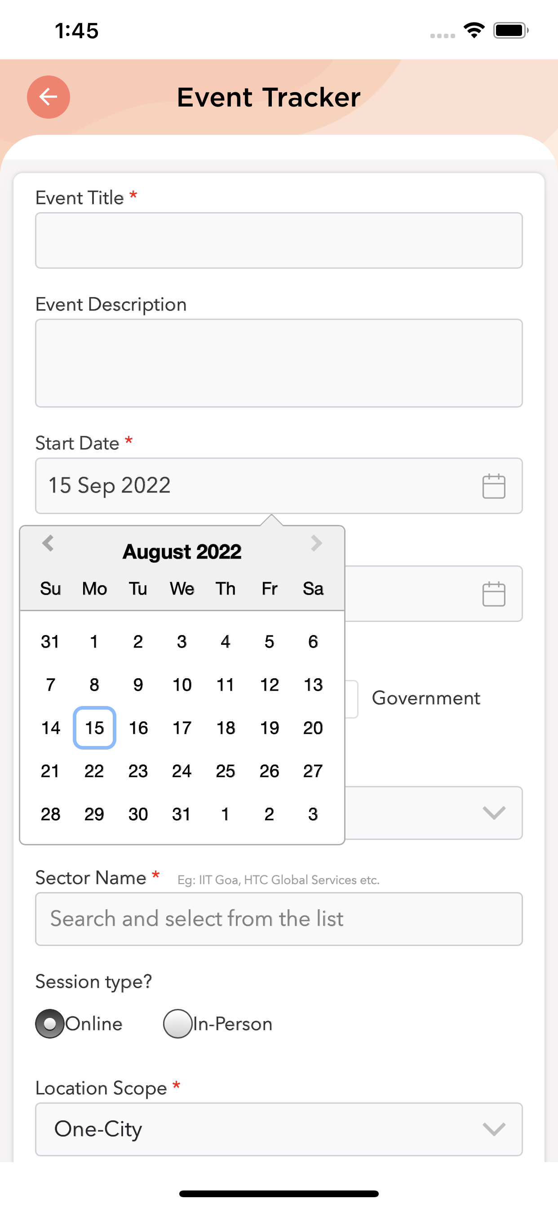Check the Government checkbox
Screen dimensions: 558x1208
pyautogui.click(x=352, y=699)
